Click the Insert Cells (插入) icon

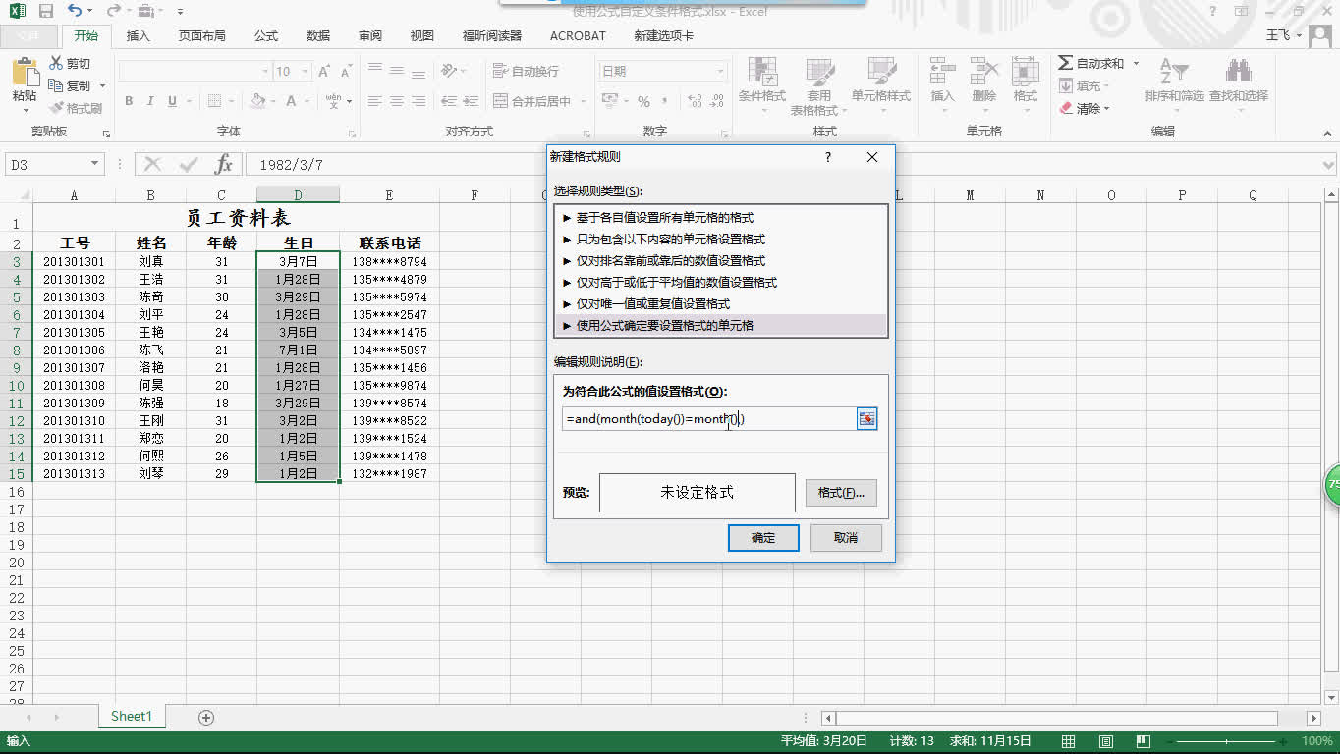[x=940, y=79]
